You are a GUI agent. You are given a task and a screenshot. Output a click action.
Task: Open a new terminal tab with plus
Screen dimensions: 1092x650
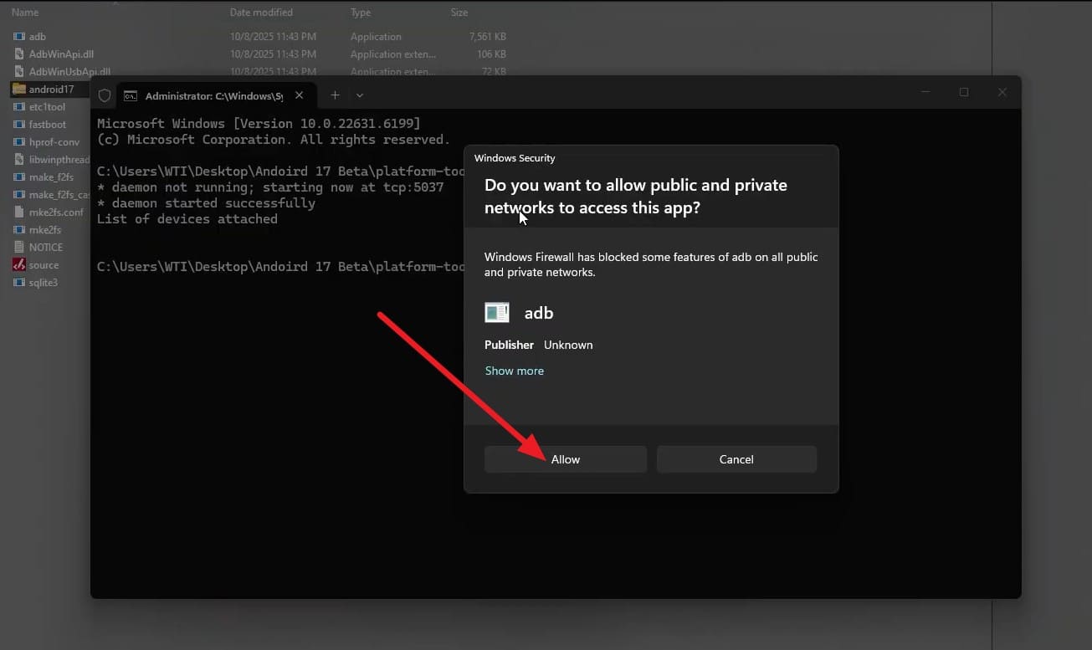[x=335, y=95]
